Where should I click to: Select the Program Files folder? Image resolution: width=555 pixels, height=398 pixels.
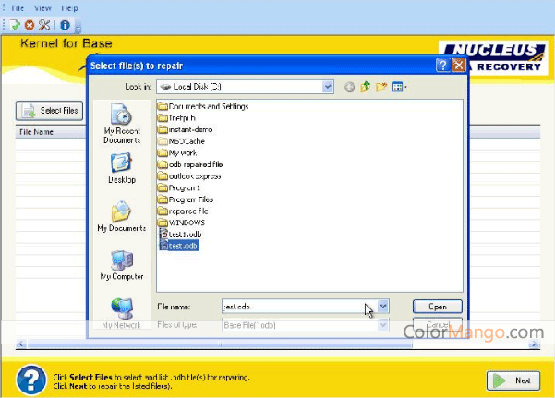(x=186, y=199)
